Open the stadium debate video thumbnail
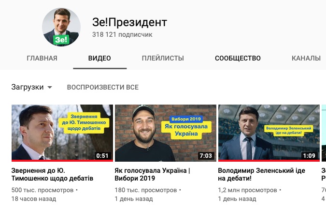326x213 pixels. 269,133
